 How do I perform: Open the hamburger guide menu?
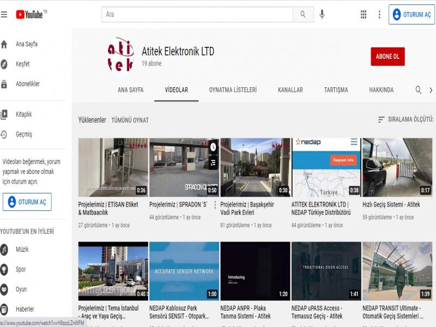tap(4, 14)
